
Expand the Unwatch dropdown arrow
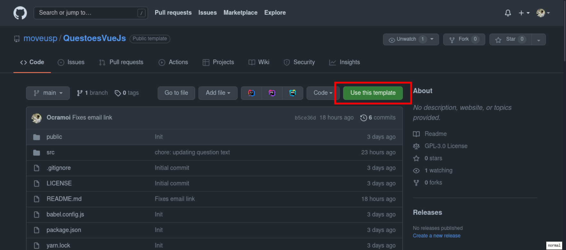(432, 39)
